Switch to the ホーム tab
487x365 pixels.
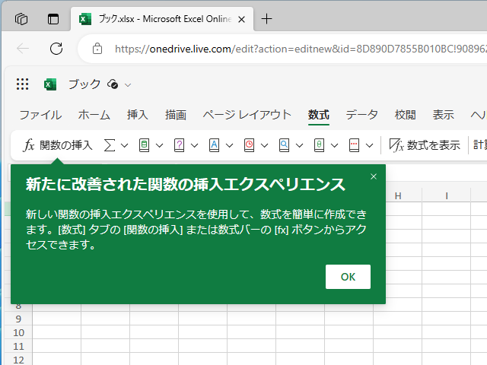point(94,115)
